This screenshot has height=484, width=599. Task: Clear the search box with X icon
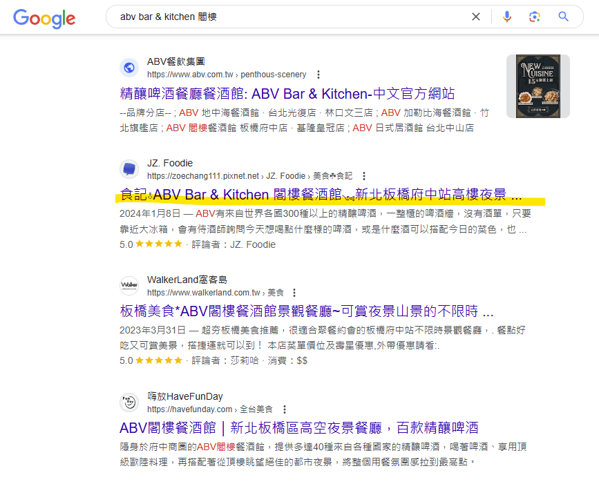tap(476, 17)
